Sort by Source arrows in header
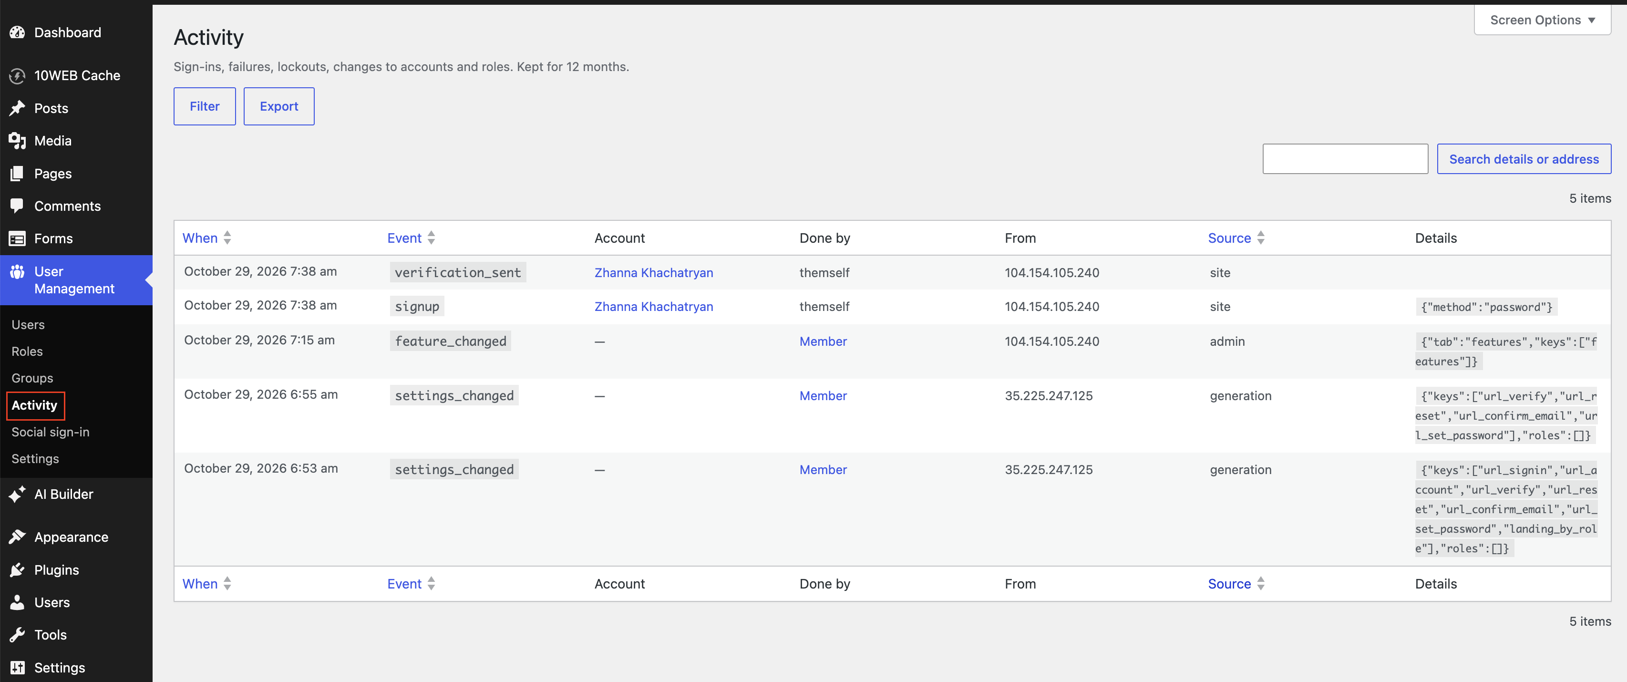This screenshot has width=1627, height=682. coord(1261,238)
